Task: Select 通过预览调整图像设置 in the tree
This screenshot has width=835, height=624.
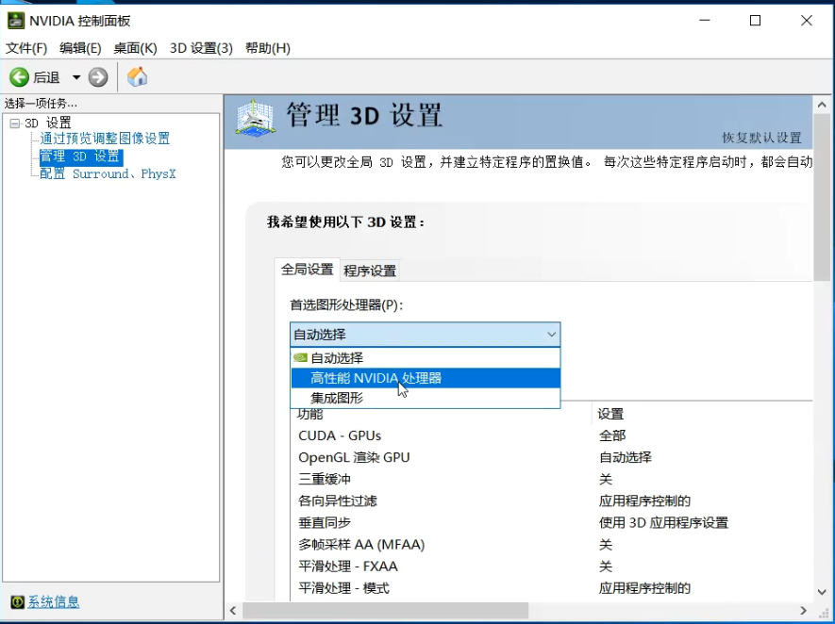Action: click(x=105, y=139)
